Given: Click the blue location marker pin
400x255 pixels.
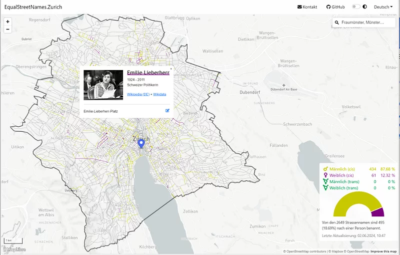Looking at the screenshot, I should click(x=141, y=144).
